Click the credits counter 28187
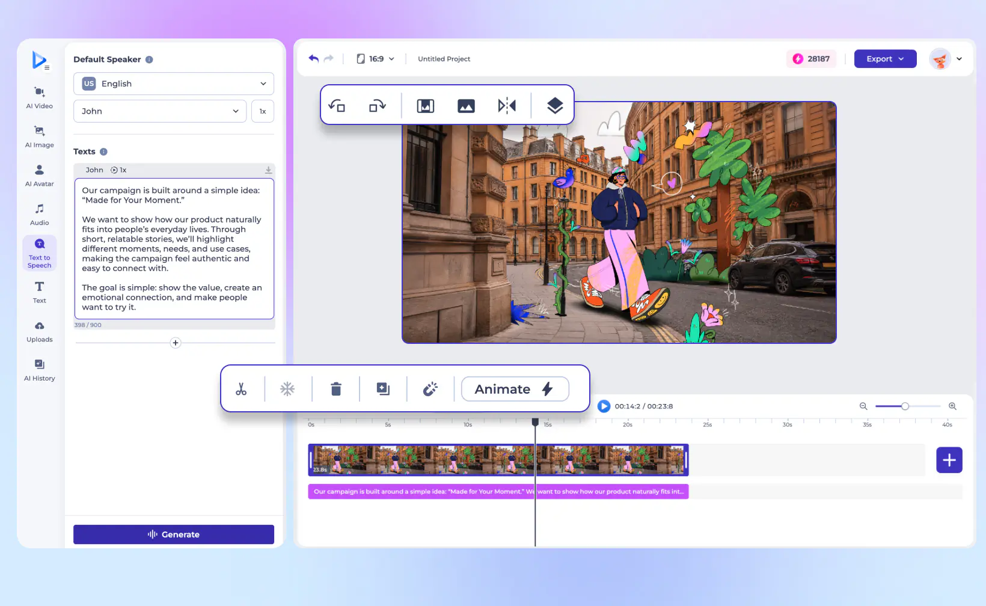Viewport: 986px width, 606px height. (x=811, y=59)
